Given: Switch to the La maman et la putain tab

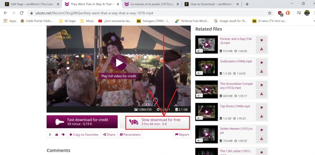Looking at the screenshot, I should point(151,4).
